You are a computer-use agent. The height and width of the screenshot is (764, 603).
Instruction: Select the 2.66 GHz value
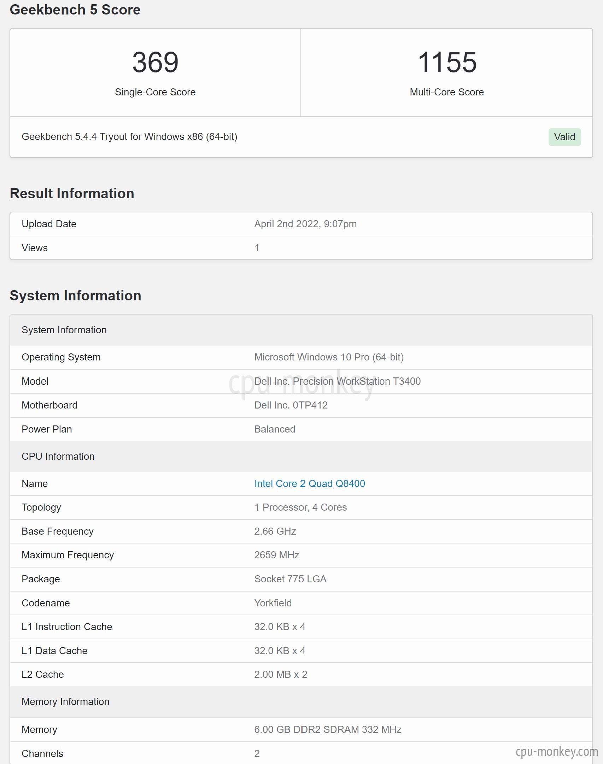[275, 531]
